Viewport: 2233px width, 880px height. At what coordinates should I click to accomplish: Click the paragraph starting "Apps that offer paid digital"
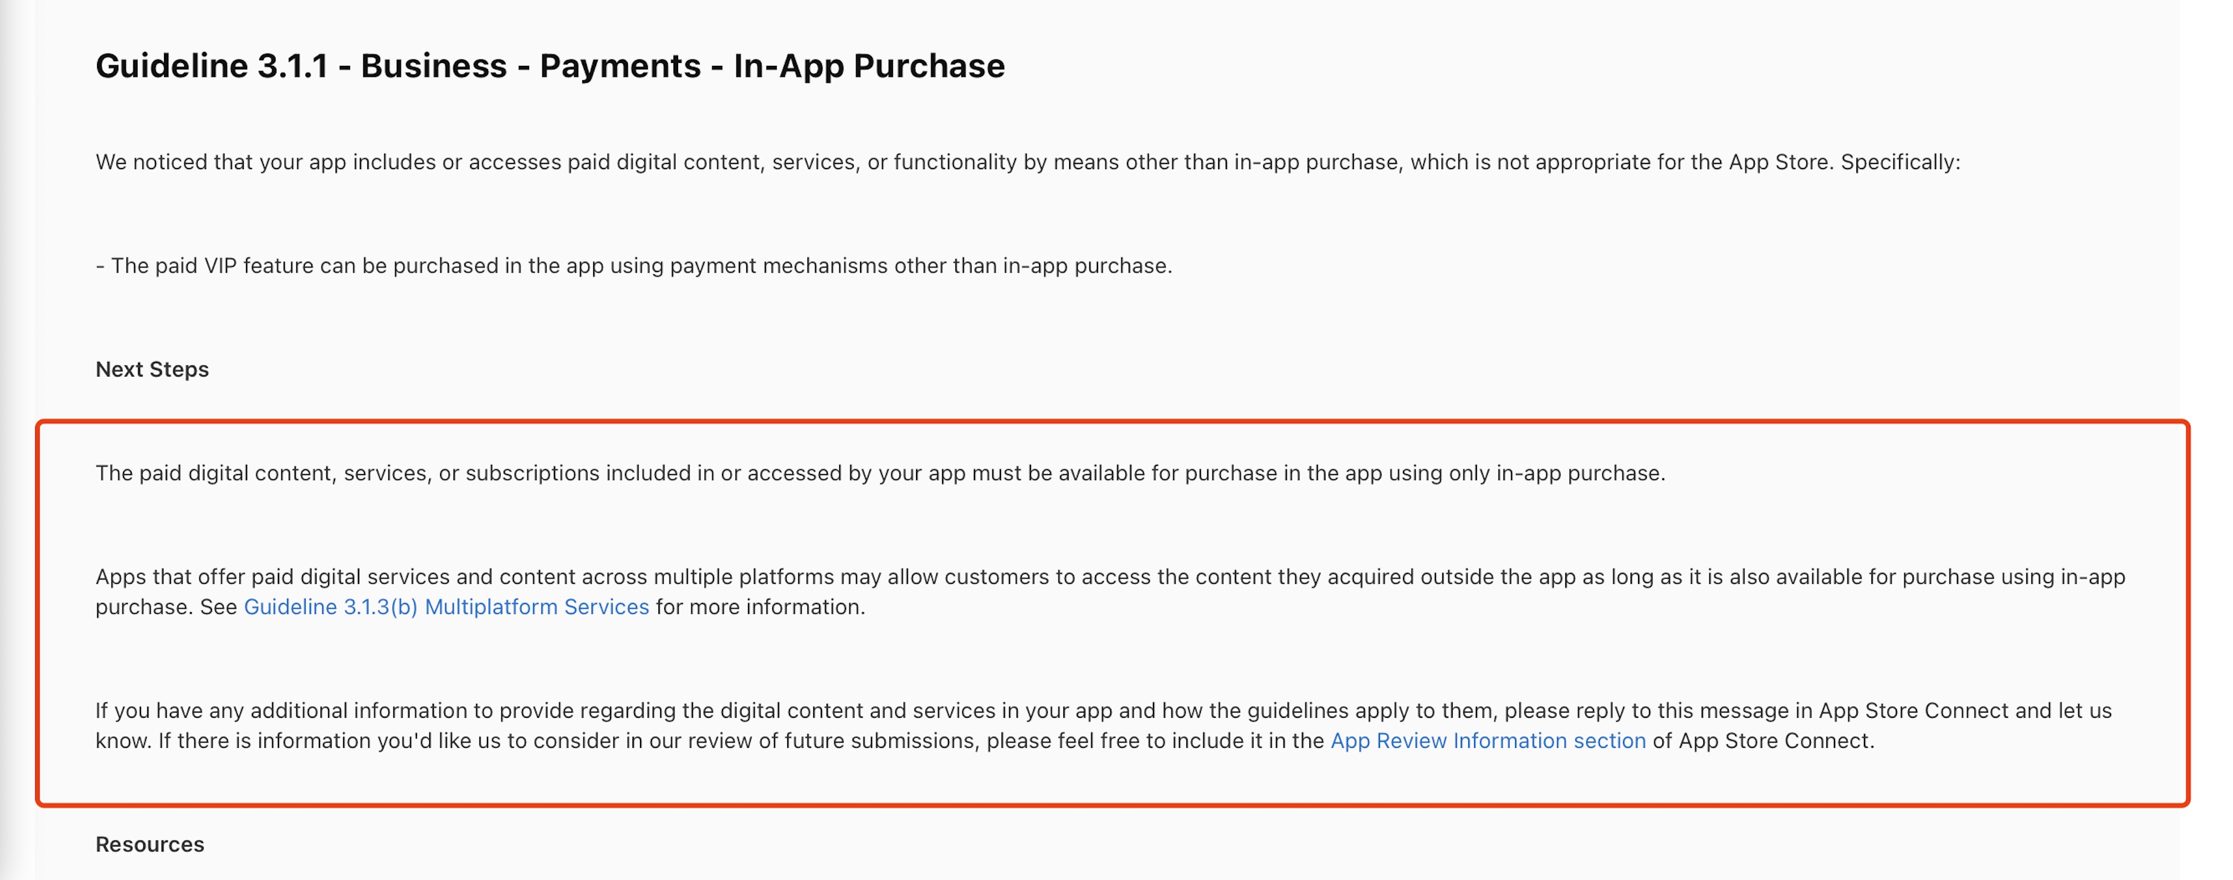[1110, 577]
